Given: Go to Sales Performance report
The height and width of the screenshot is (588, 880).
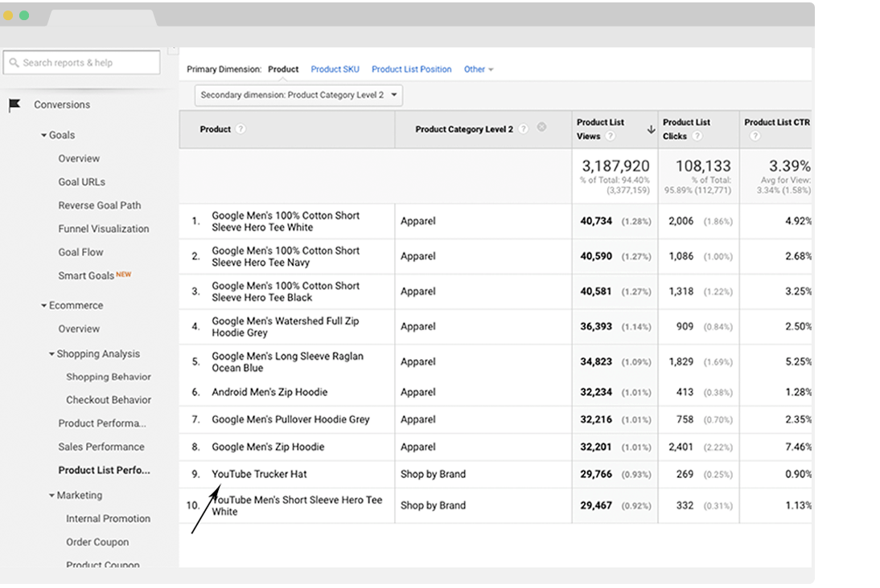Looking at the screenshot, I should (101, 447).
